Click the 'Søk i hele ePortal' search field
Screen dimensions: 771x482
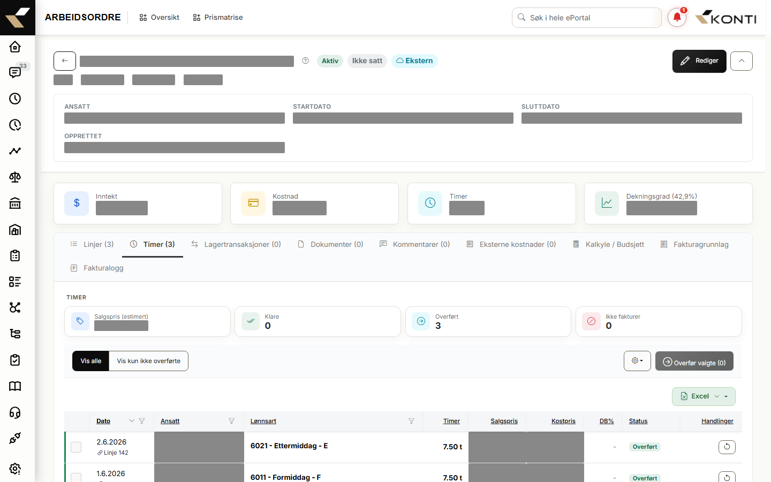[x=587, y=18]
